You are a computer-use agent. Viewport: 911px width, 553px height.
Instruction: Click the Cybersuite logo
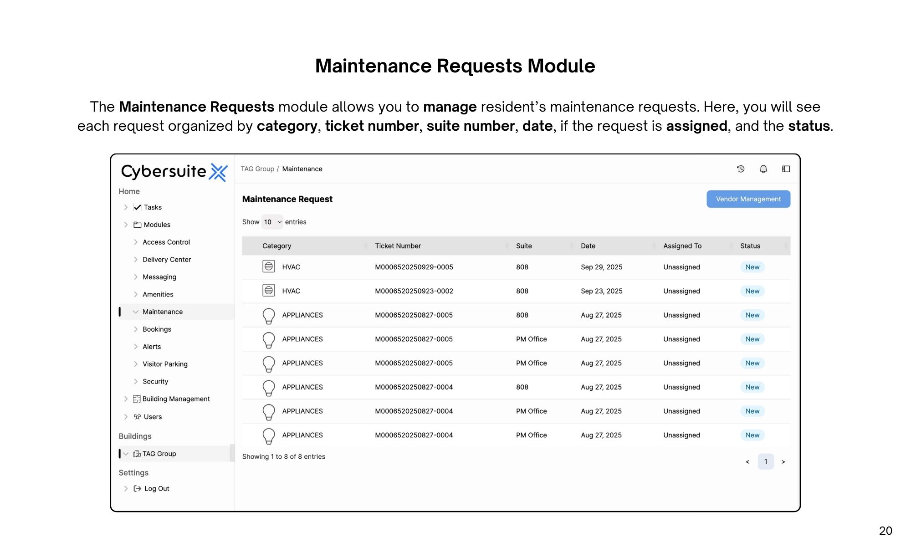[174, 172]
